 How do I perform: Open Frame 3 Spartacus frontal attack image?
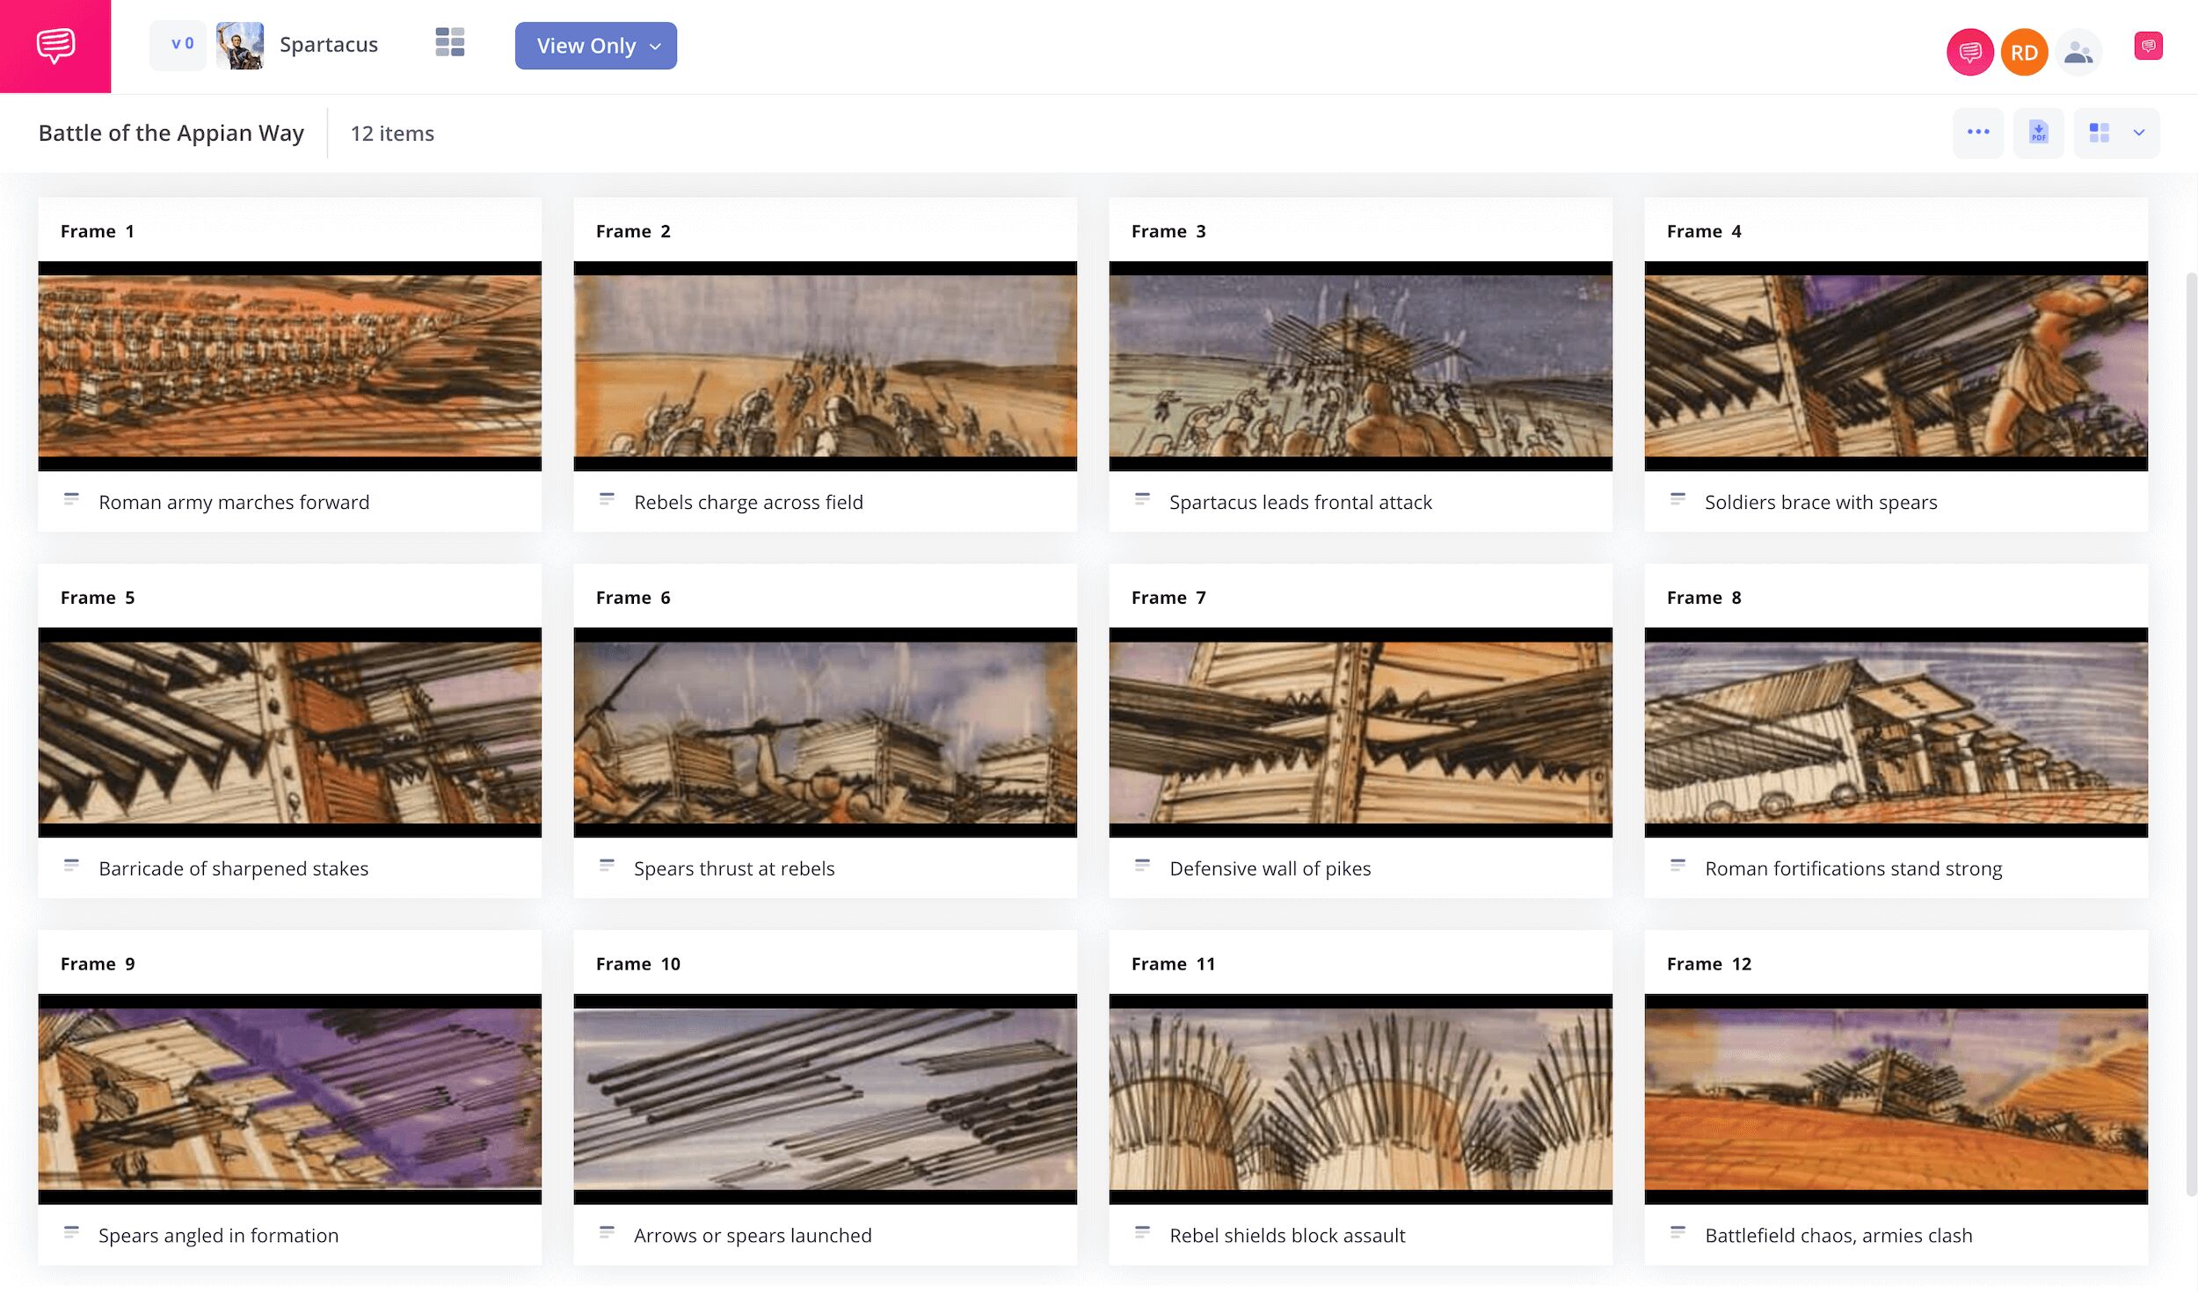click(x=1360, y=366)
